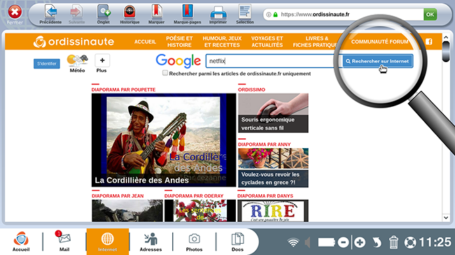Image resolution: width=455 pixels, height=255 pixels.
Task: Click the trash bin icon
Action: pos(393,242)
